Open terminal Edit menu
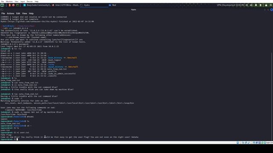Viewport: 273px width, 153px height. tap(18, 13)
